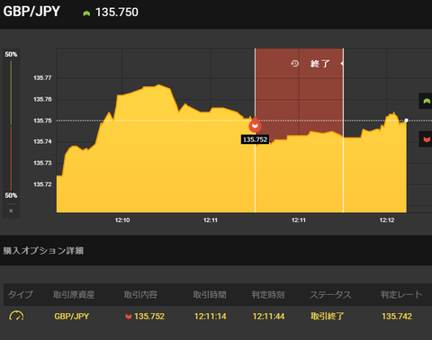
Task: Click the 取引時間 column header
Action: [x=210, y=295]
